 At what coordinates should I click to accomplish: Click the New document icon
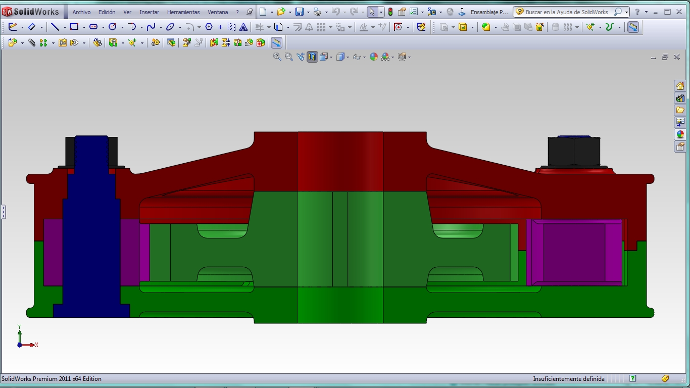(263, 12)
